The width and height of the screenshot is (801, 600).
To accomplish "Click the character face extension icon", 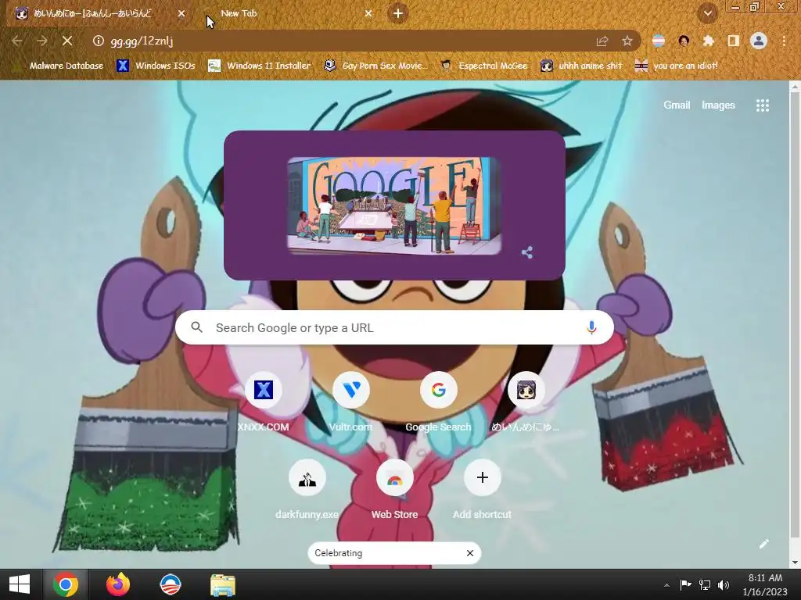I will pyautogui.click(x=684, y=41).
